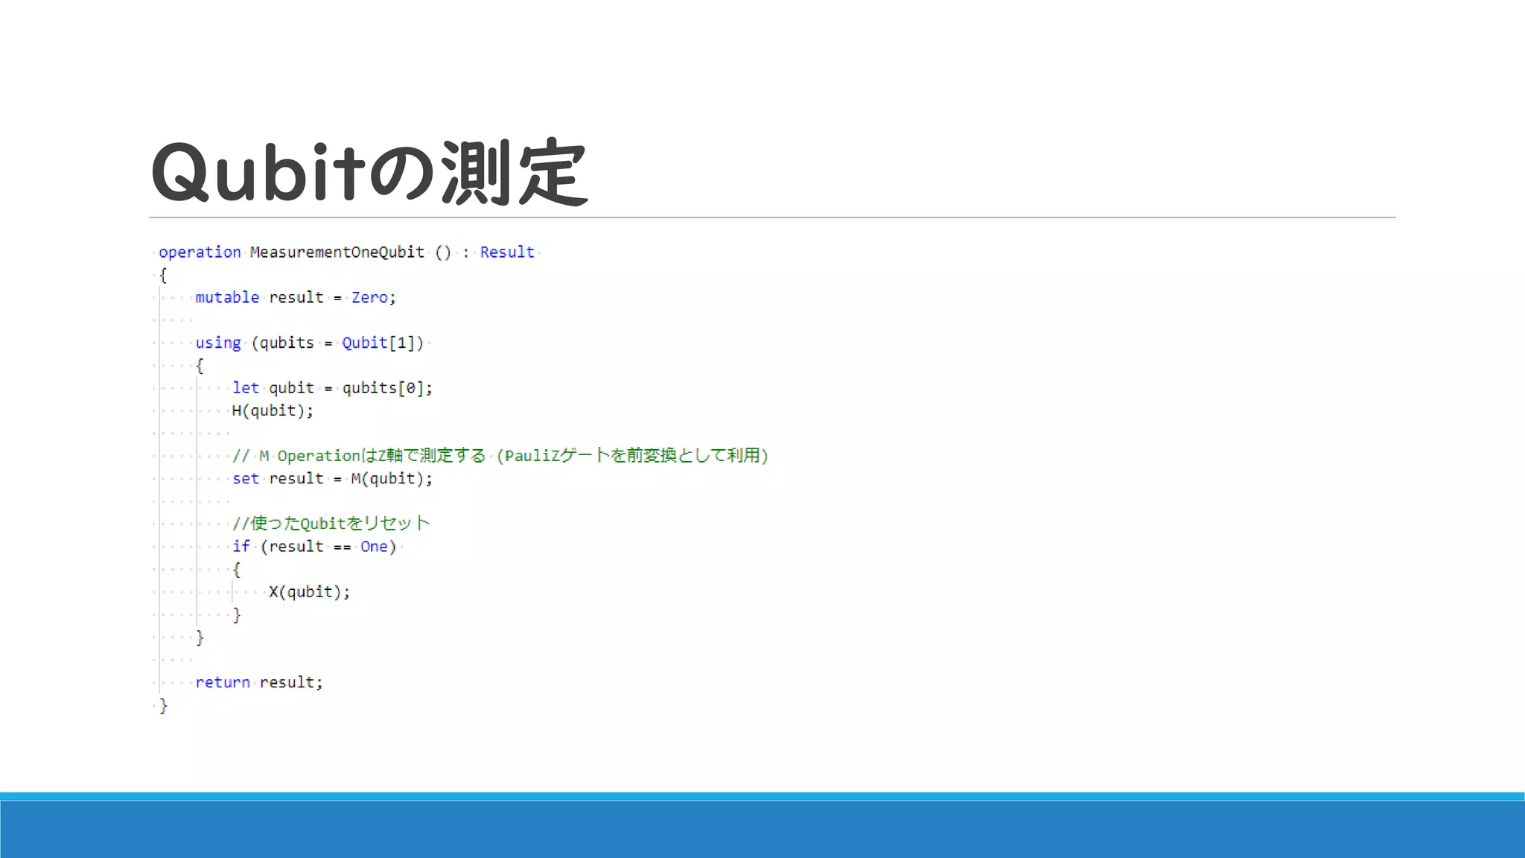1525x858 pixels.
Task: Click the 'return result;' statement
Action: [258, 683]
